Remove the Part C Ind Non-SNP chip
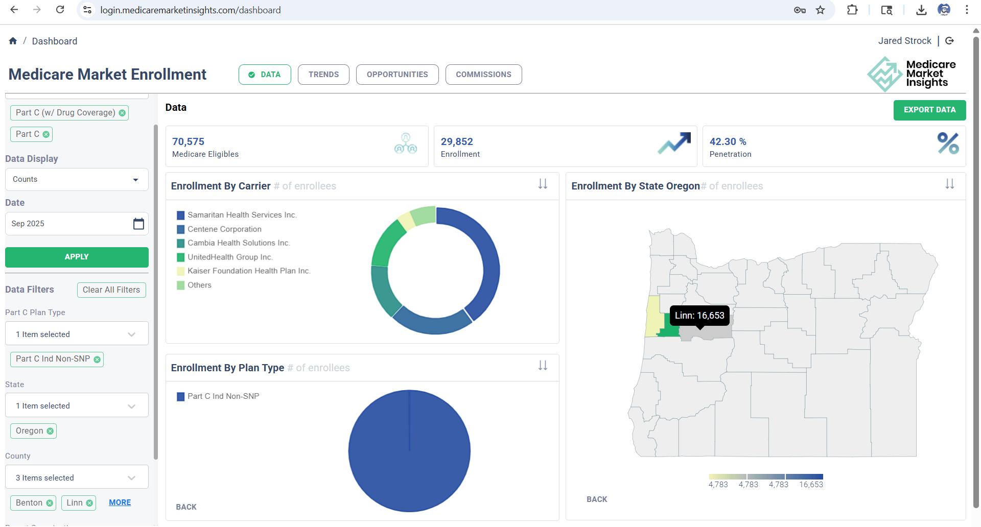This screenshot has width=981, height=527. (97, 360)
